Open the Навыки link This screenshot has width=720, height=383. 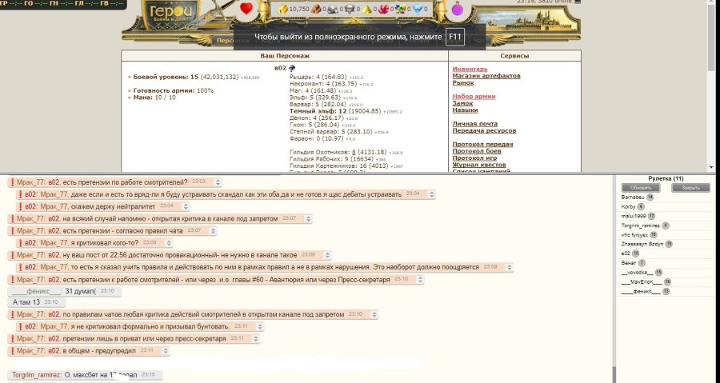coord(465,110)
